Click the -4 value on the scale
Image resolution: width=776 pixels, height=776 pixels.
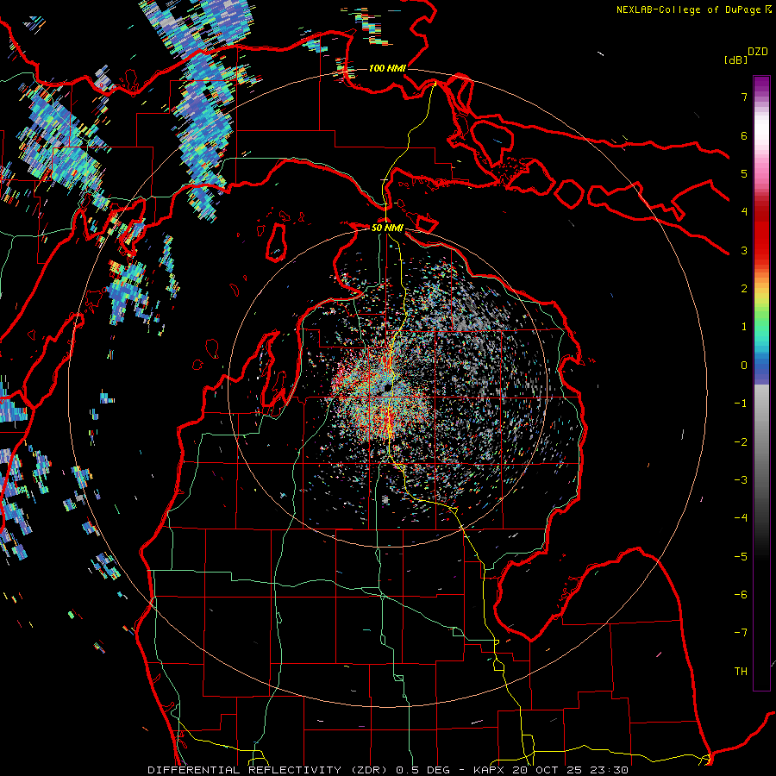pyautogui.click(x=741, y=518)
